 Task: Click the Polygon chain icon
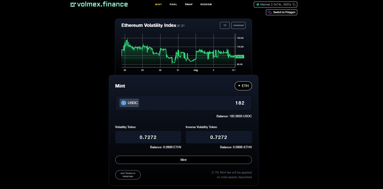click(x=270, y=12)
